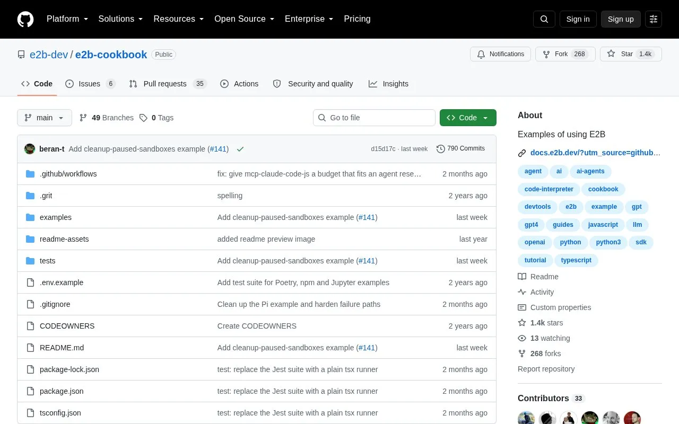The image size is (679, 424).
Task: Click the Notifications button
Action: [500, 54]
